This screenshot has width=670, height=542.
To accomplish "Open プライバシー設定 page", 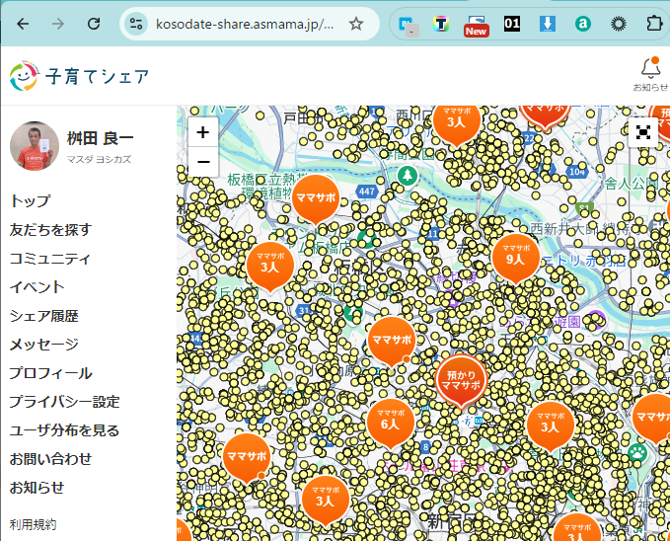I will pyautogui.click(x=64, y=402).
